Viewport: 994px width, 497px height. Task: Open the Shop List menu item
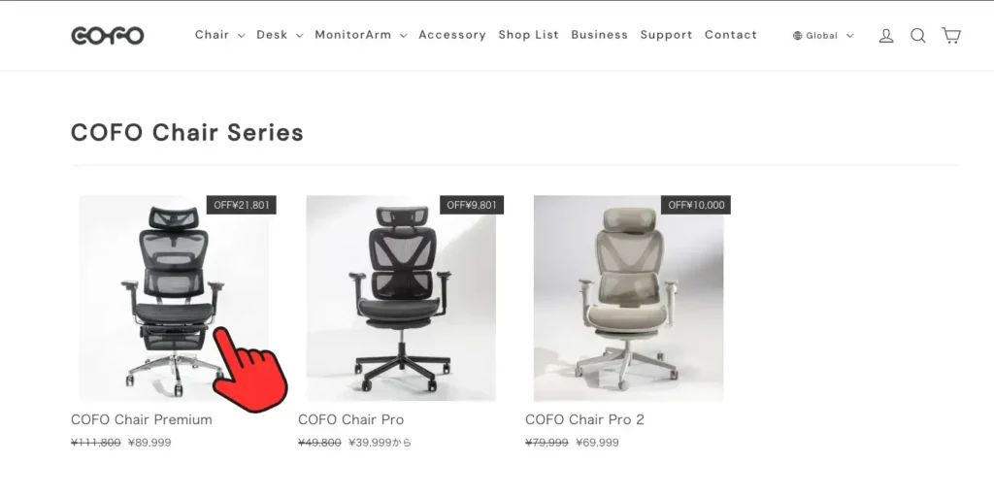click(529, 35)
